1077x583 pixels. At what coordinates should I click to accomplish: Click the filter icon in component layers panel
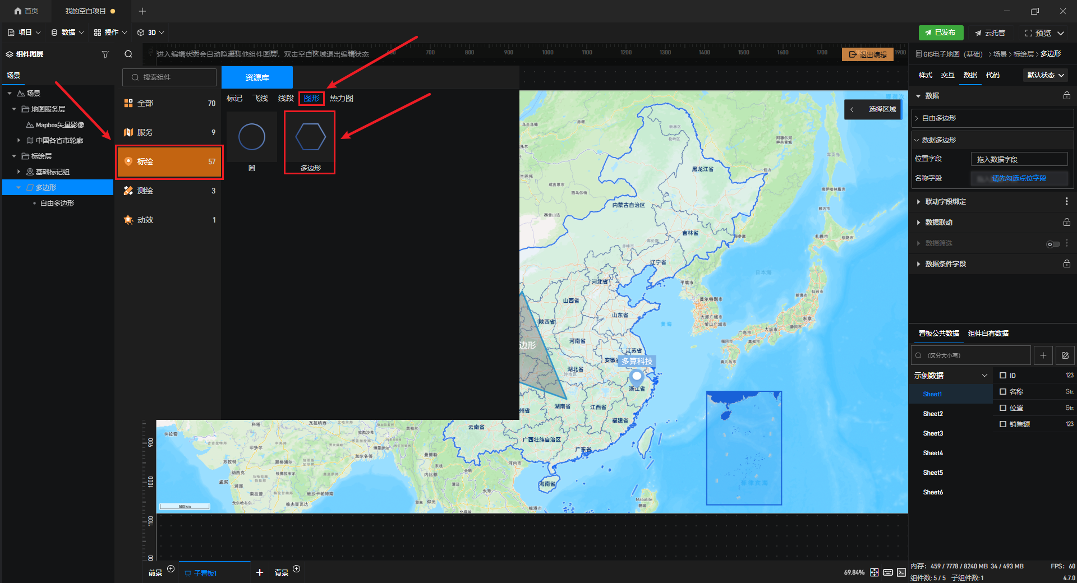pyautogui.click(x=105, y=54)
